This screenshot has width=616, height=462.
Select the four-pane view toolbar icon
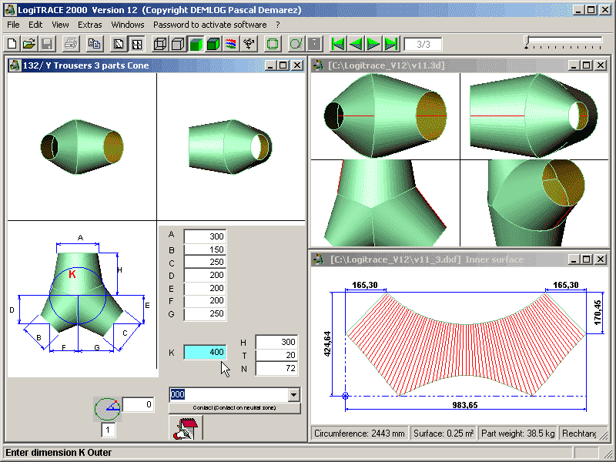[x=136, y=44]
